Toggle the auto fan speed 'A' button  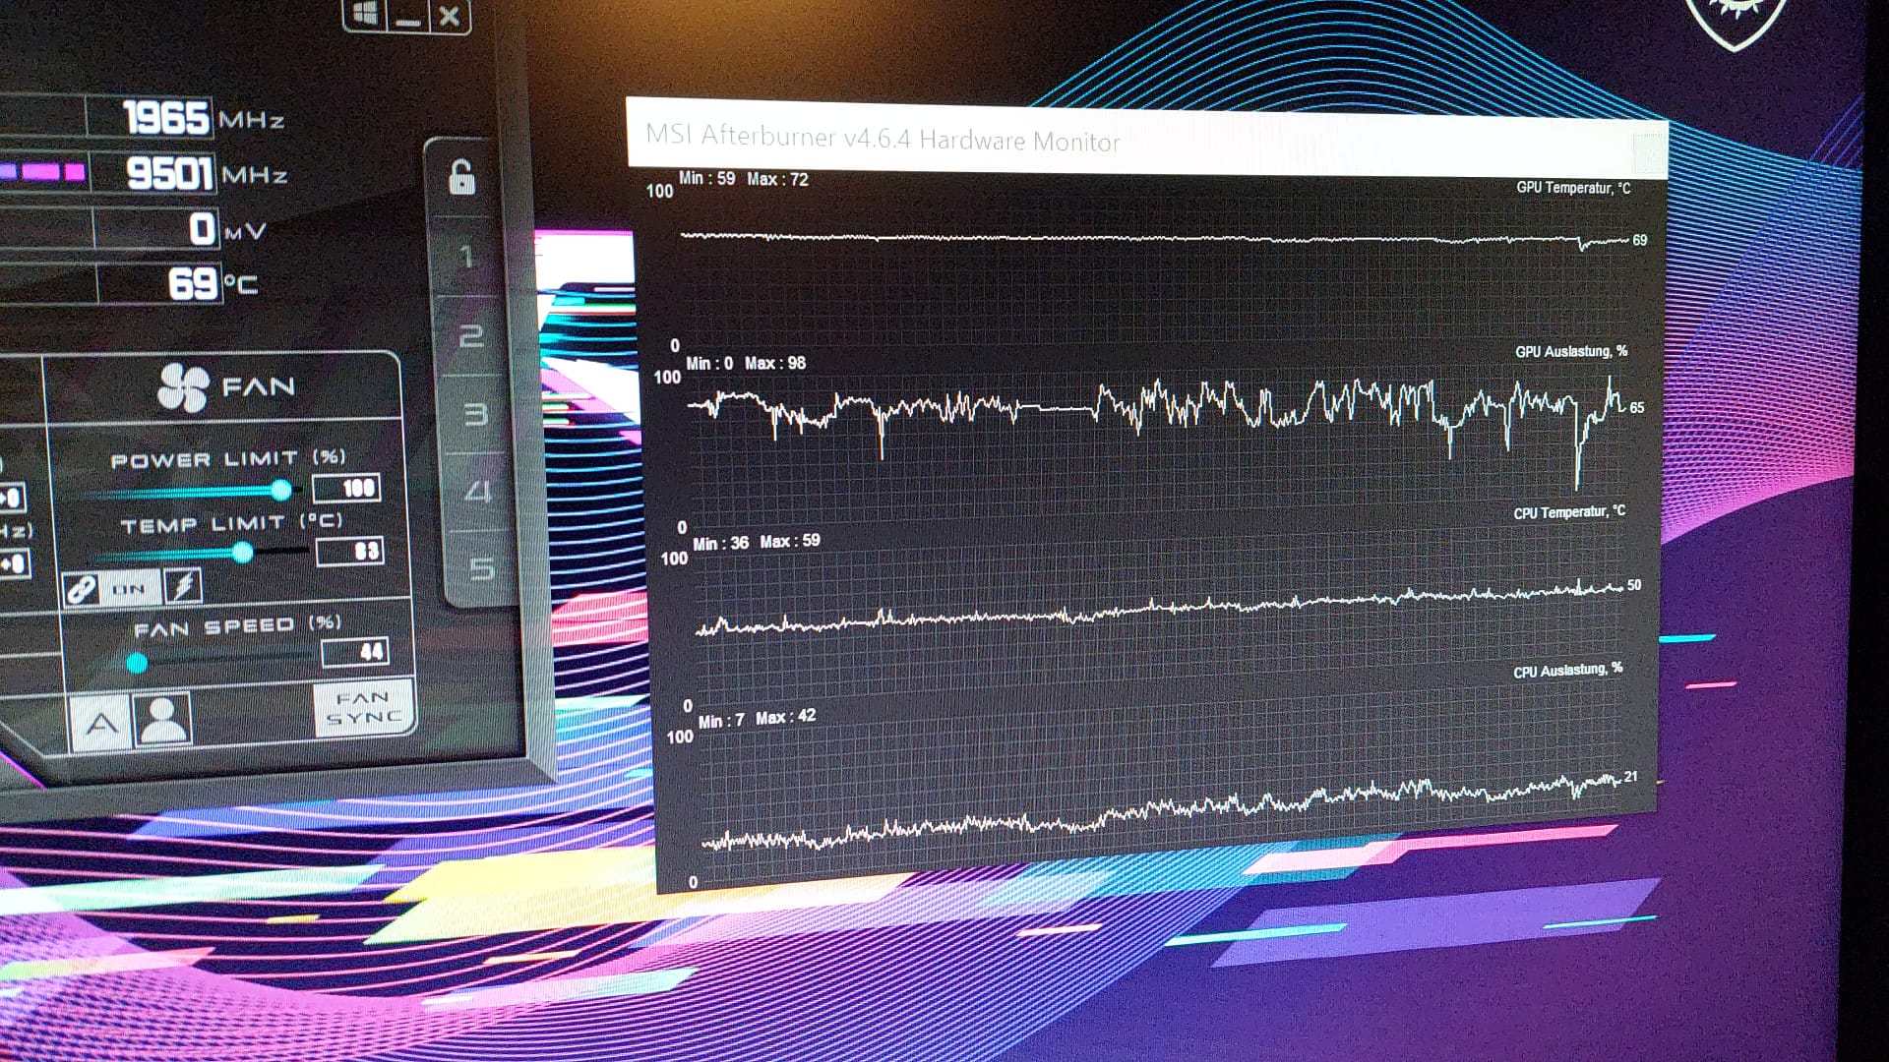[101, 723]
